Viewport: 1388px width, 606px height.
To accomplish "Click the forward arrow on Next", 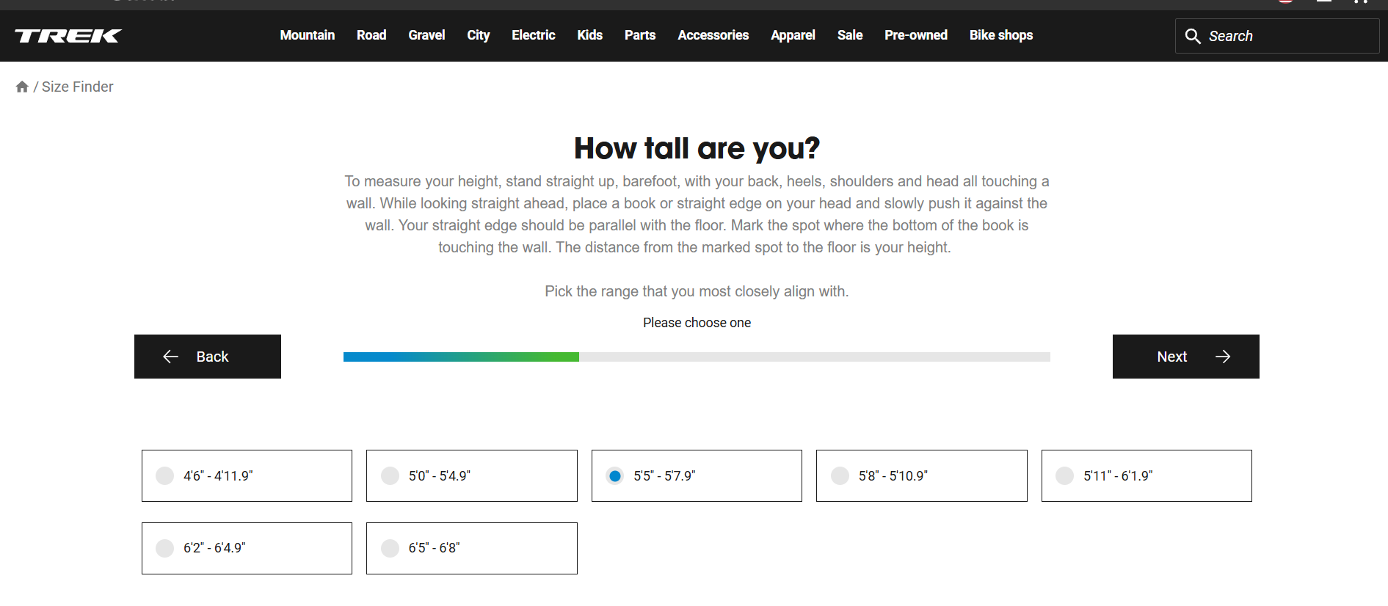I will [1223, 357].
